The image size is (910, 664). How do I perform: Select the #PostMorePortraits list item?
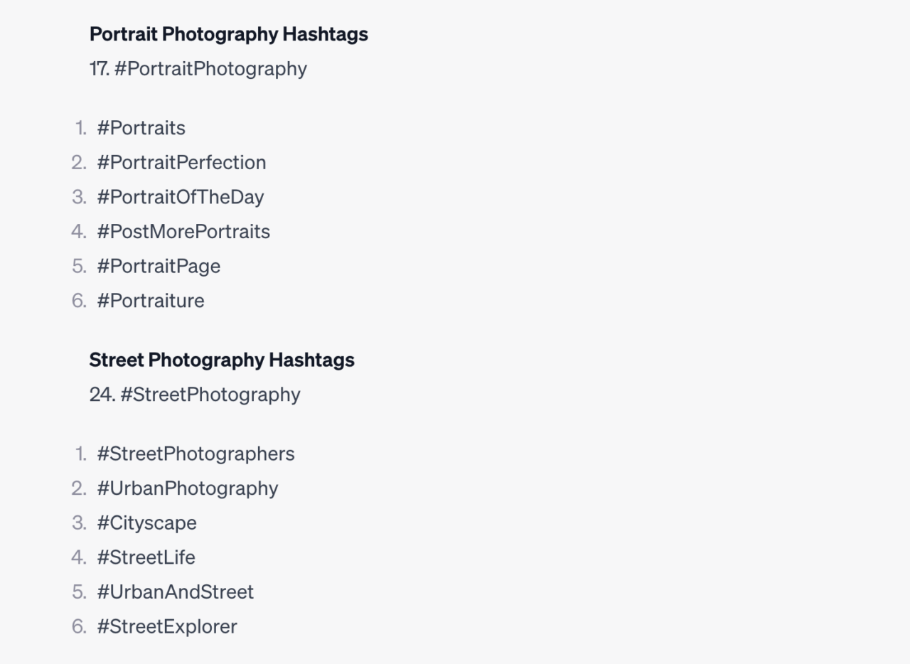click(183, 232)
